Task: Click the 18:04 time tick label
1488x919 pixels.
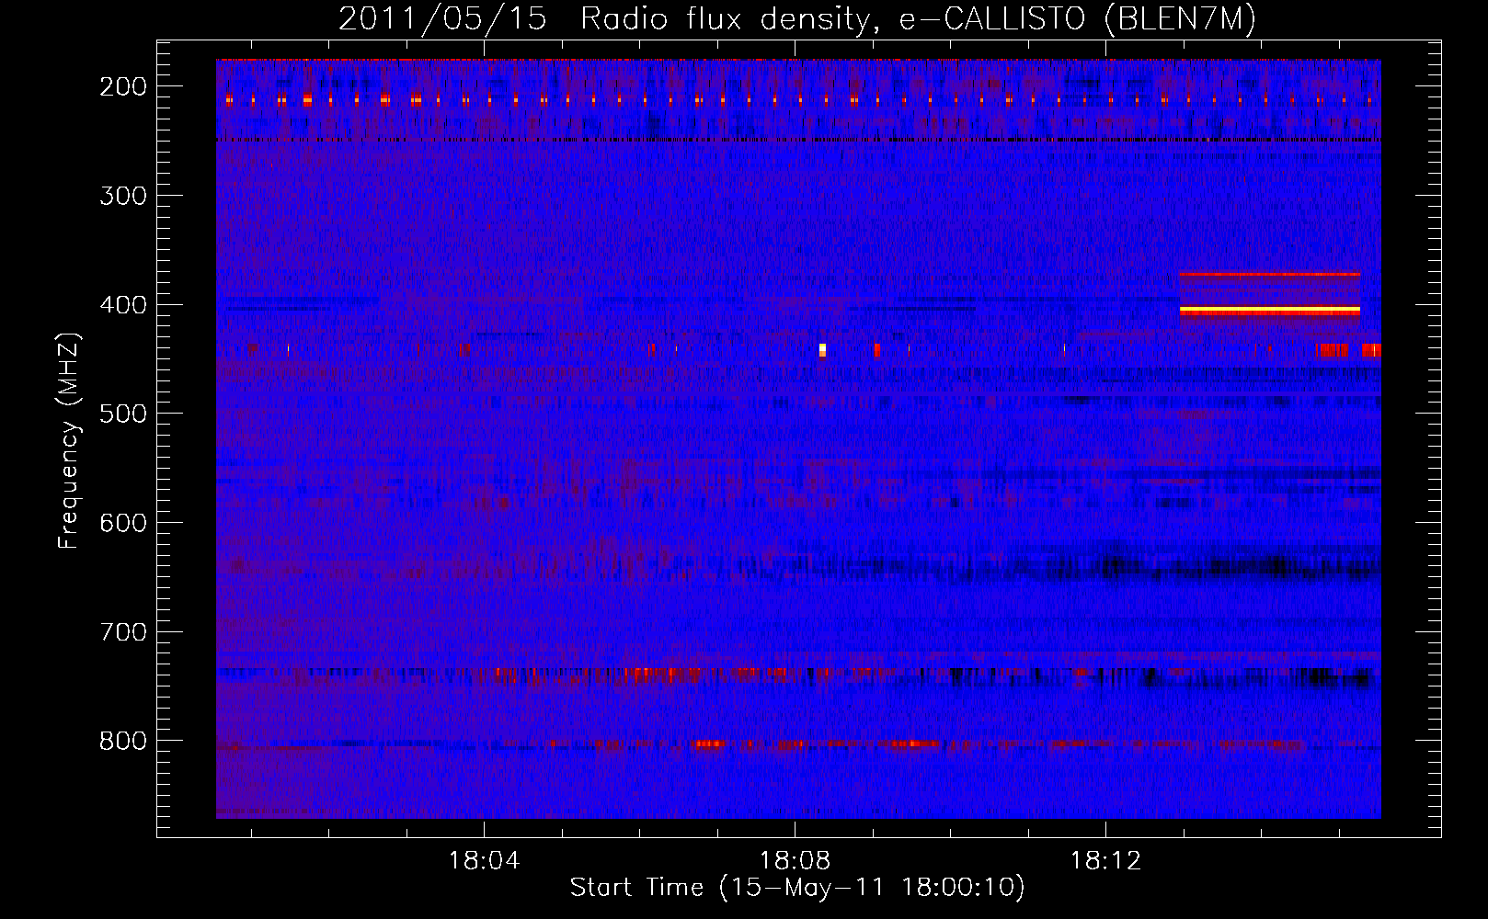Action: tap(484, 861)
